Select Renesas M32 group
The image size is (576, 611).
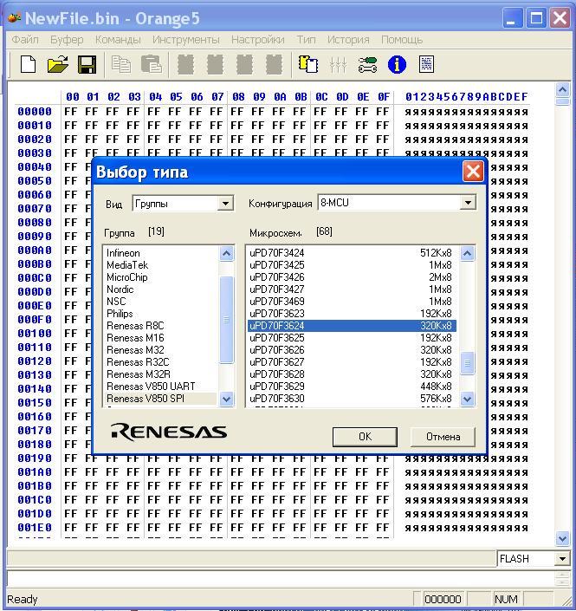pyautogui.click(x=161, y=349)
